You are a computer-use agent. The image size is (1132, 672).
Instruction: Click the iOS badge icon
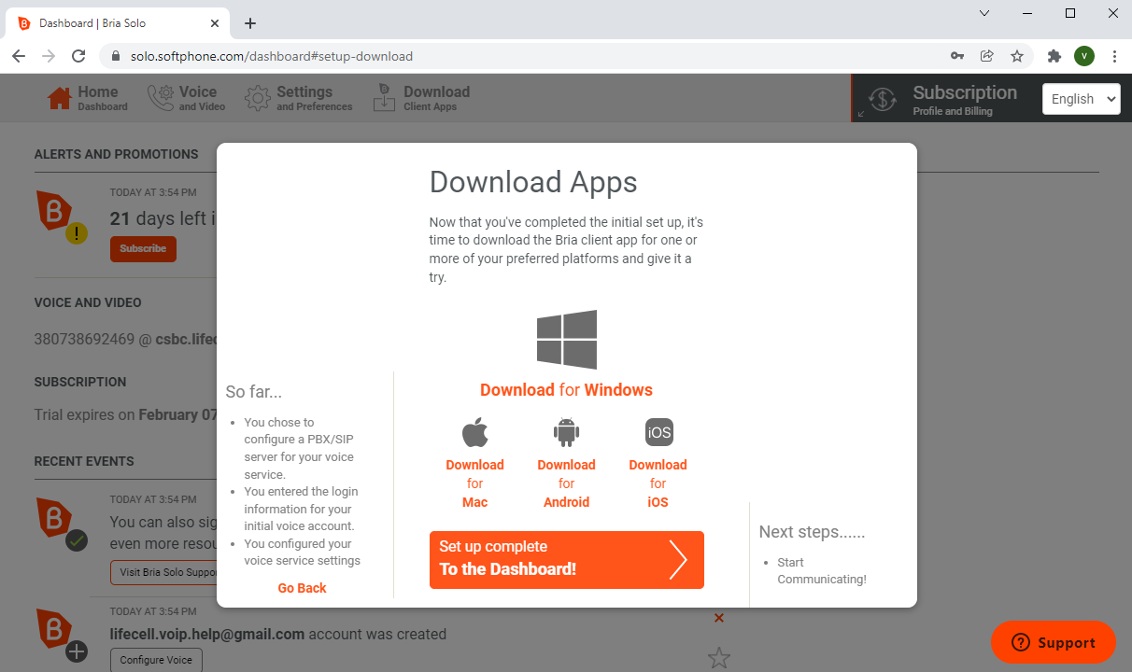pos(658,433)
